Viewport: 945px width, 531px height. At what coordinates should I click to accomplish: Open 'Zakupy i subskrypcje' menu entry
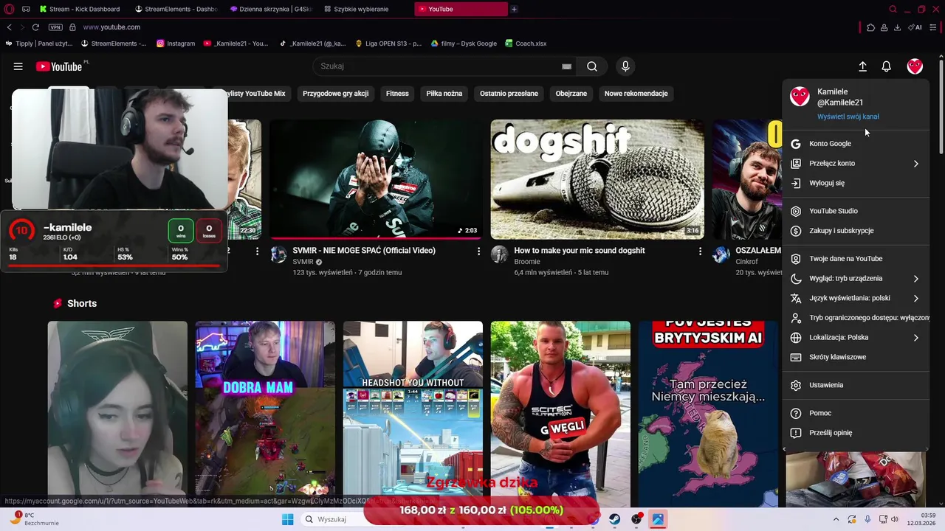pos(856,231)
